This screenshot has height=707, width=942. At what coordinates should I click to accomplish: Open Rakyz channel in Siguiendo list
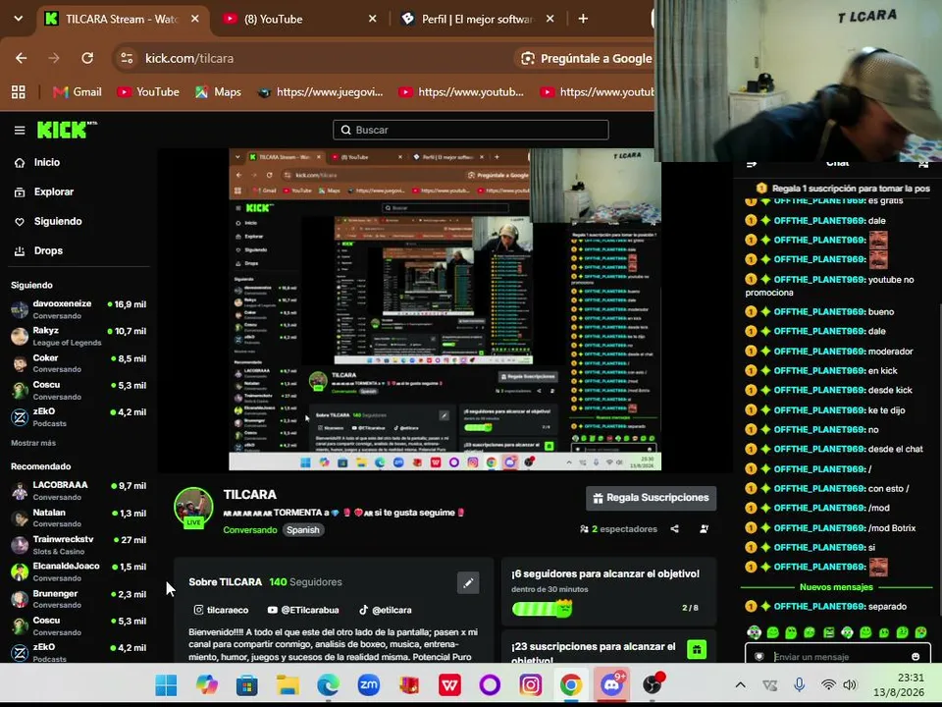point(78,336)
